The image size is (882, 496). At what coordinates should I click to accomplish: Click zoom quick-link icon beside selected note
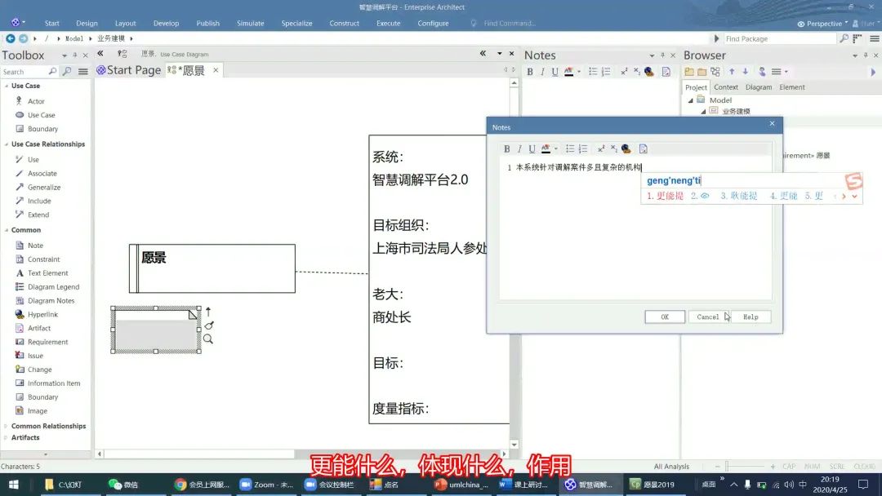click(208, 339)
